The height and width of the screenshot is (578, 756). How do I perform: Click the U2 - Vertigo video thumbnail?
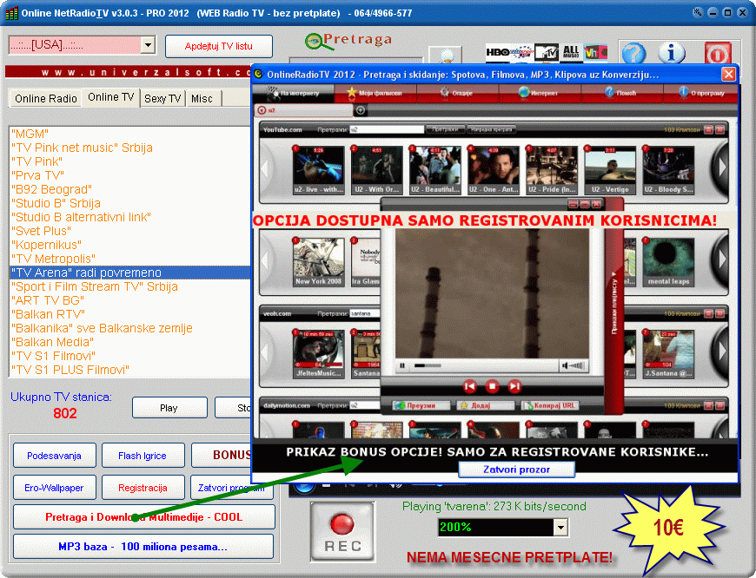click(x=610, y=167)
